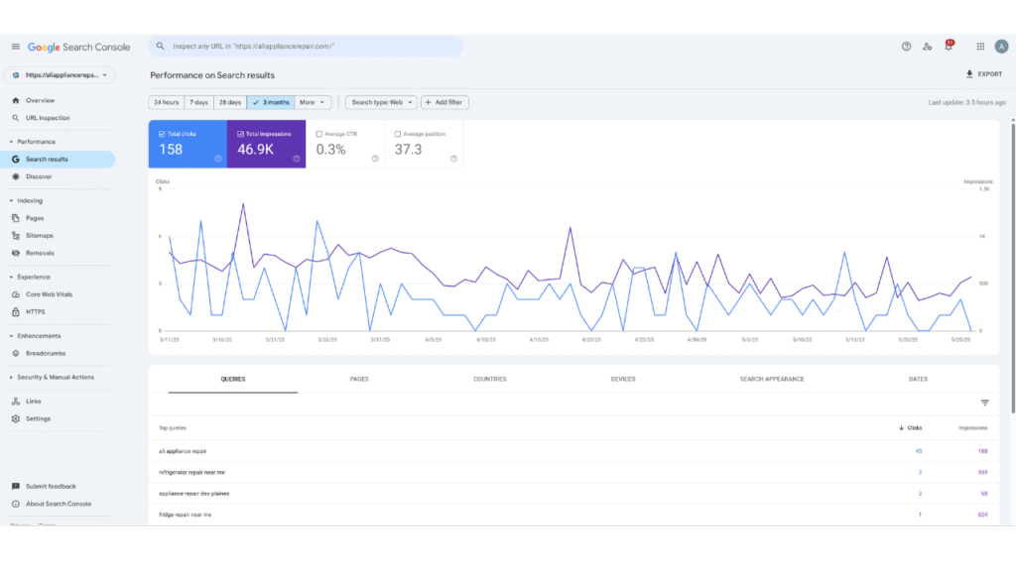Image resolution: width=1016 pixels, height=571 pixels.
Task: Click the help question mark icon
Action: coord(906,47)
